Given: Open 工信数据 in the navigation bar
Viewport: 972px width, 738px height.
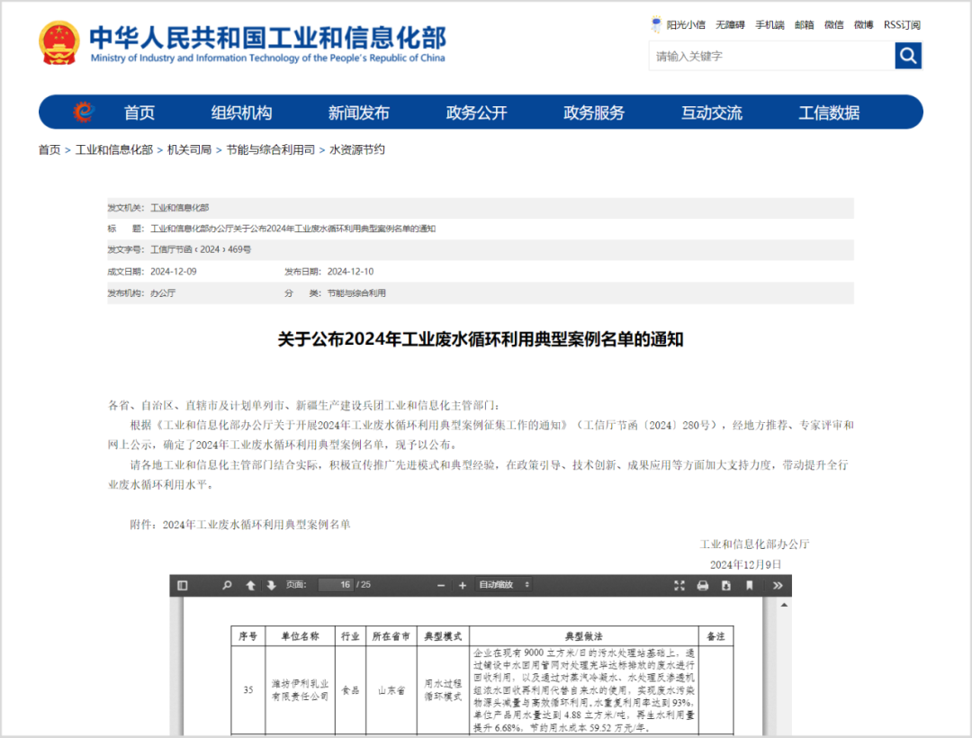Looking at the screenshot, I should coord(829,113).
